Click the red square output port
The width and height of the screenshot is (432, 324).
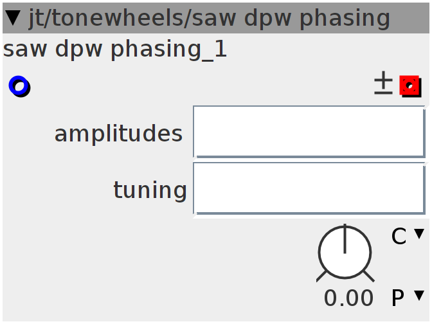[x=410, y=85]
